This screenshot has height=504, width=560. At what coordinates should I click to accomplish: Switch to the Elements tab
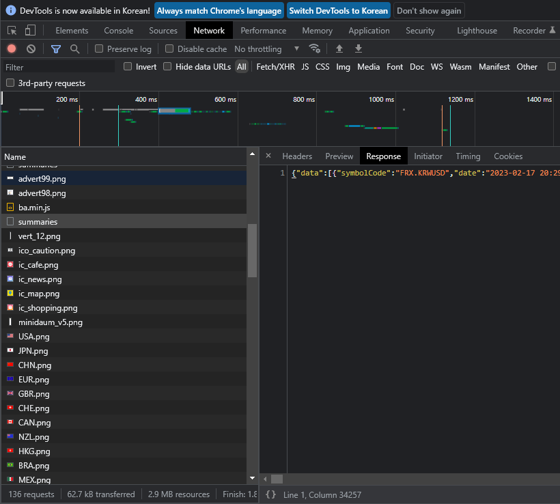[72, 31]
